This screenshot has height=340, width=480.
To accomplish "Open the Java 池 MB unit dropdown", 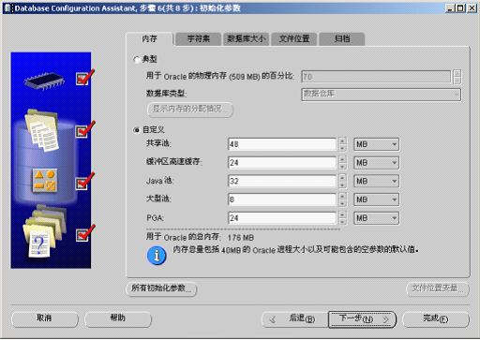I will 376,181.
